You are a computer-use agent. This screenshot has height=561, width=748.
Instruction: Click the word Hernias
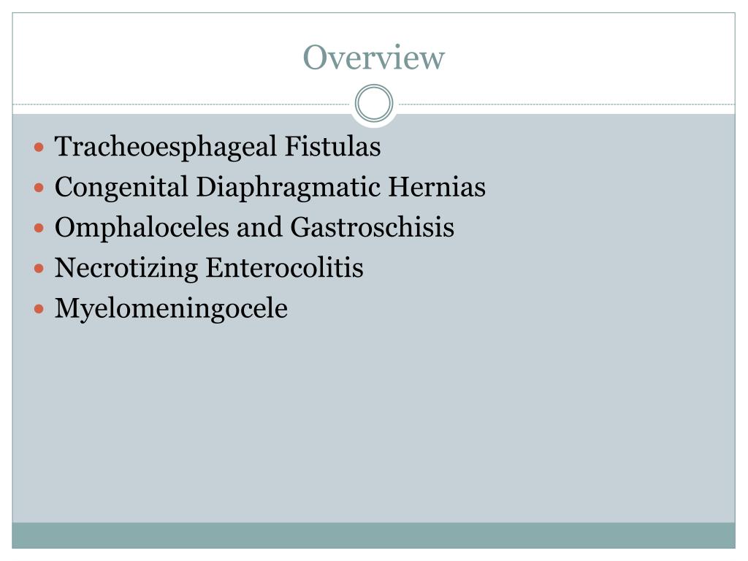click(x=437, y=187)
